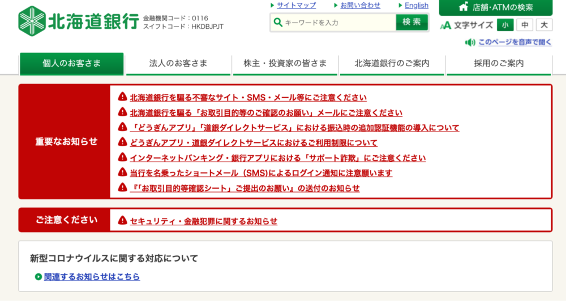Open 関連するお知らせはこちら link

click(x=92, y=277)
